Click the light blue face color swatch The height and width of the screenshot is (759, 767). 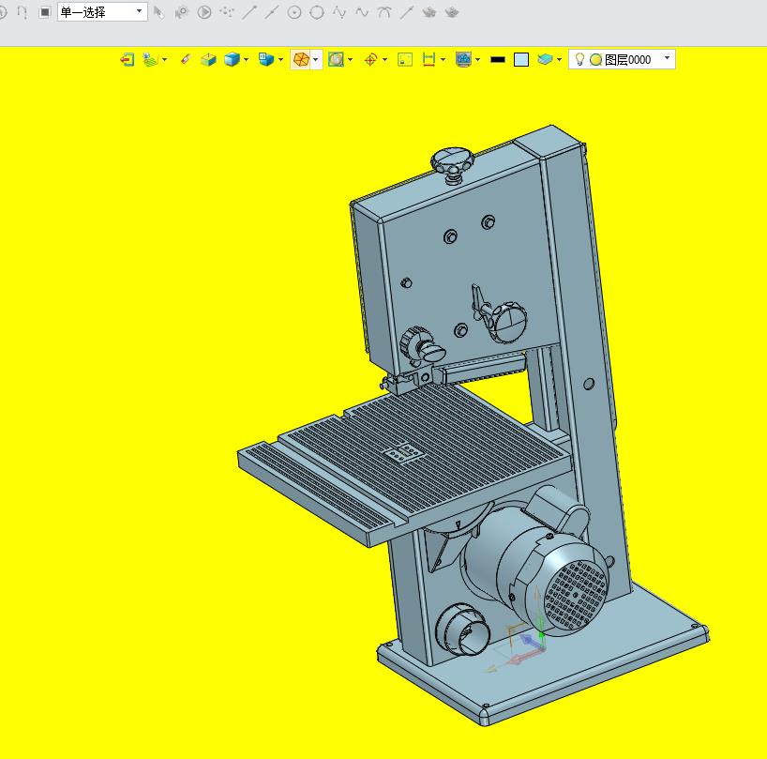[x=521, y=60]
